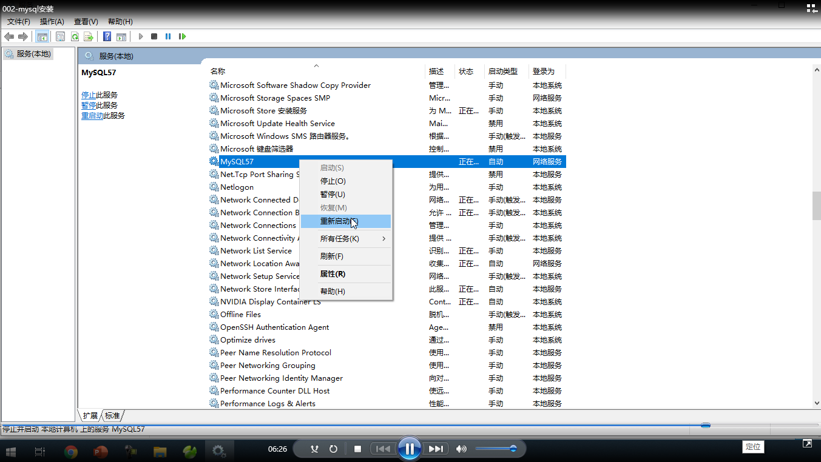821x462 pixels.
Task: Click the gear icon beside Netlogon
Action: coord(214,187)
